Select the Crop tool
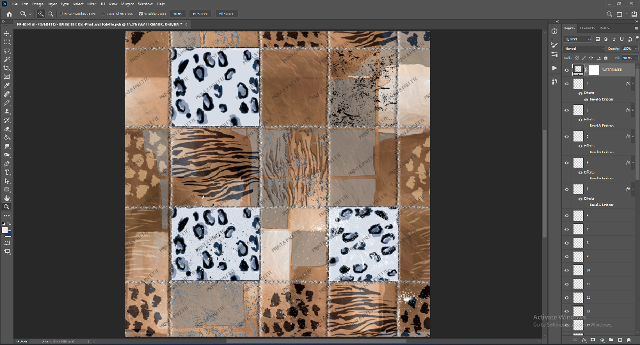 (x=6, y=68)
